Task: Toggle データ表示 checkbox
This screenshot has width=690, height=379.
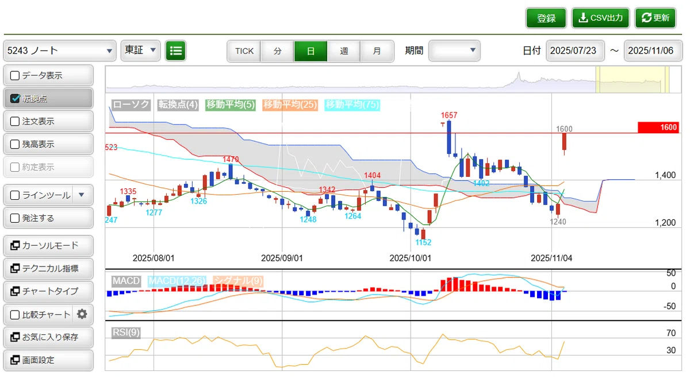Action: [x=15, y=75]
